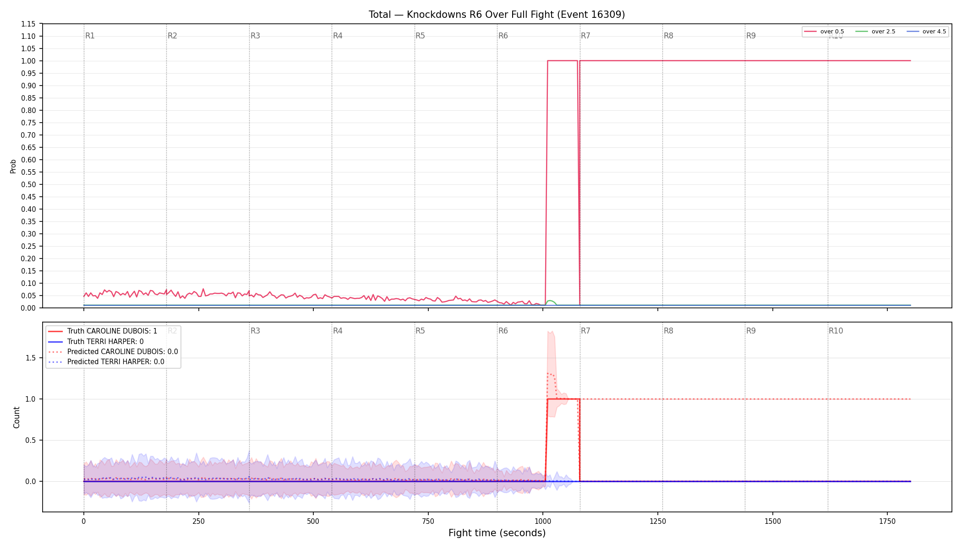The image size is (962, 549).
Task: Click the "1.00" tick on the Prob axis
Action: click(x=28, y=61)
